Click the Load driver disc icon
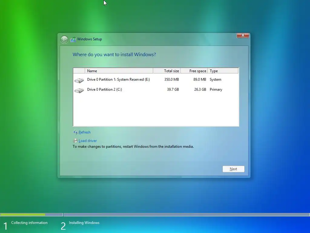Viewport: 310px width, 233px height. point(75,141)
